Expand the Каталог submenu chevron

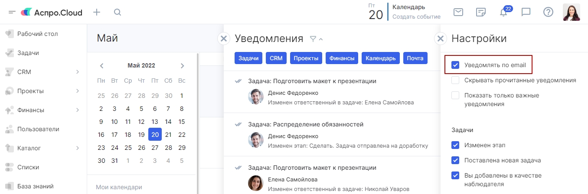pyautogui.click(x=78, y=148)
